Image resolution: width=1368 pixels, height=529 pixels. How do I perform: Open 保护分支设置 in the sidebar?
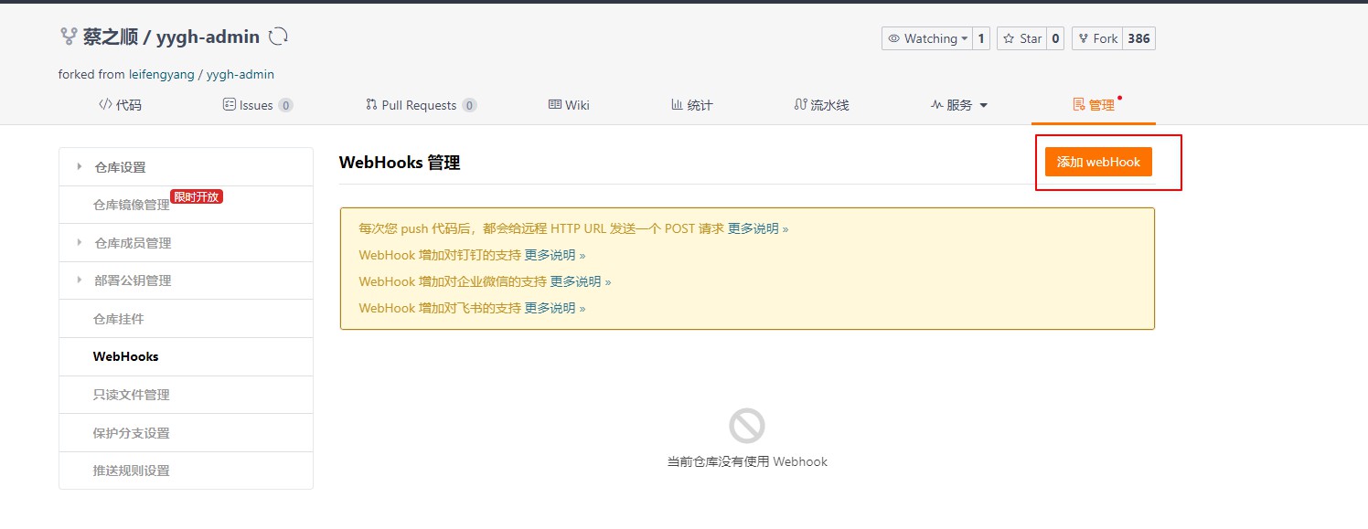186,433
